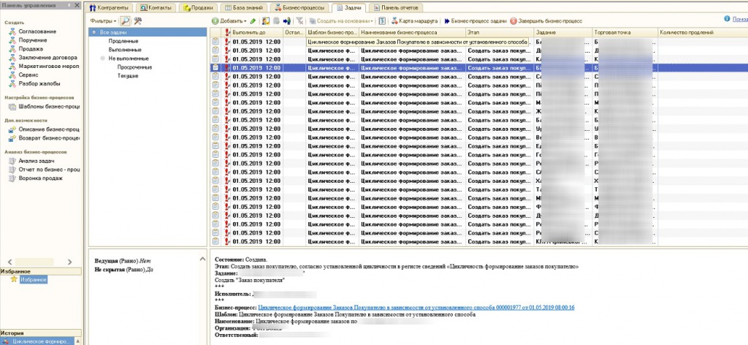Sort by the Количество продлений column header

click(x=702, y=32)
